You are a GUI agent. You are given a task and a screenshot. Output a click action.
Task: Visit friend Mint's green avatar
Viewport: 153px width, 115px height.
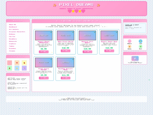[141, 47]
